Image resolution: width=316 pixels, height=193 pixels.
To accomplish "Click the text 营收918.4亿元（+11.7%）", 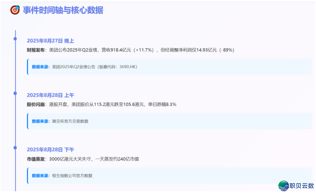I will [x=128, y=50].
